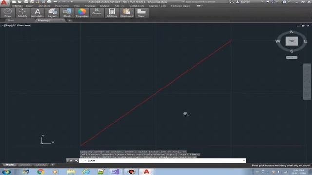Click the Windows Start button
This screenshot has height=175, width=312.
6,172
